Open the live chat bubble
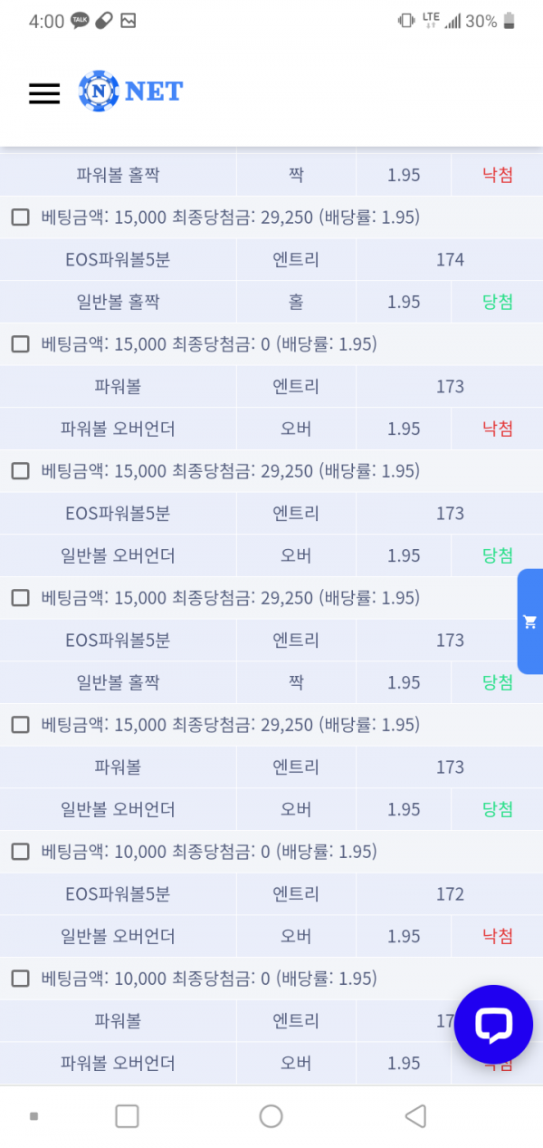Viewport: 543px width, 1148px height. (493, 1024)
